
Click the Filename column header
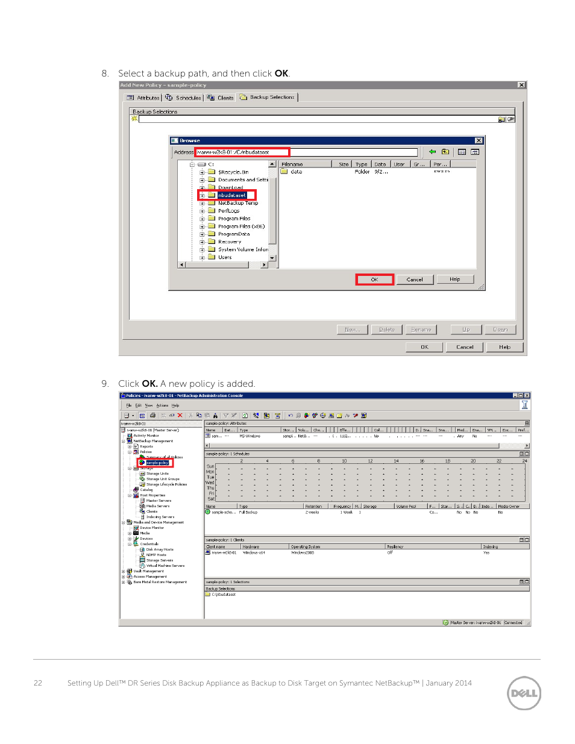coord(306,164)
